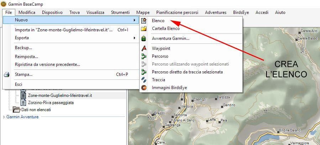Viewport: 320px width, 145px height.
Task: Open the Strumenti menu
Action: (x=120, y=12)
